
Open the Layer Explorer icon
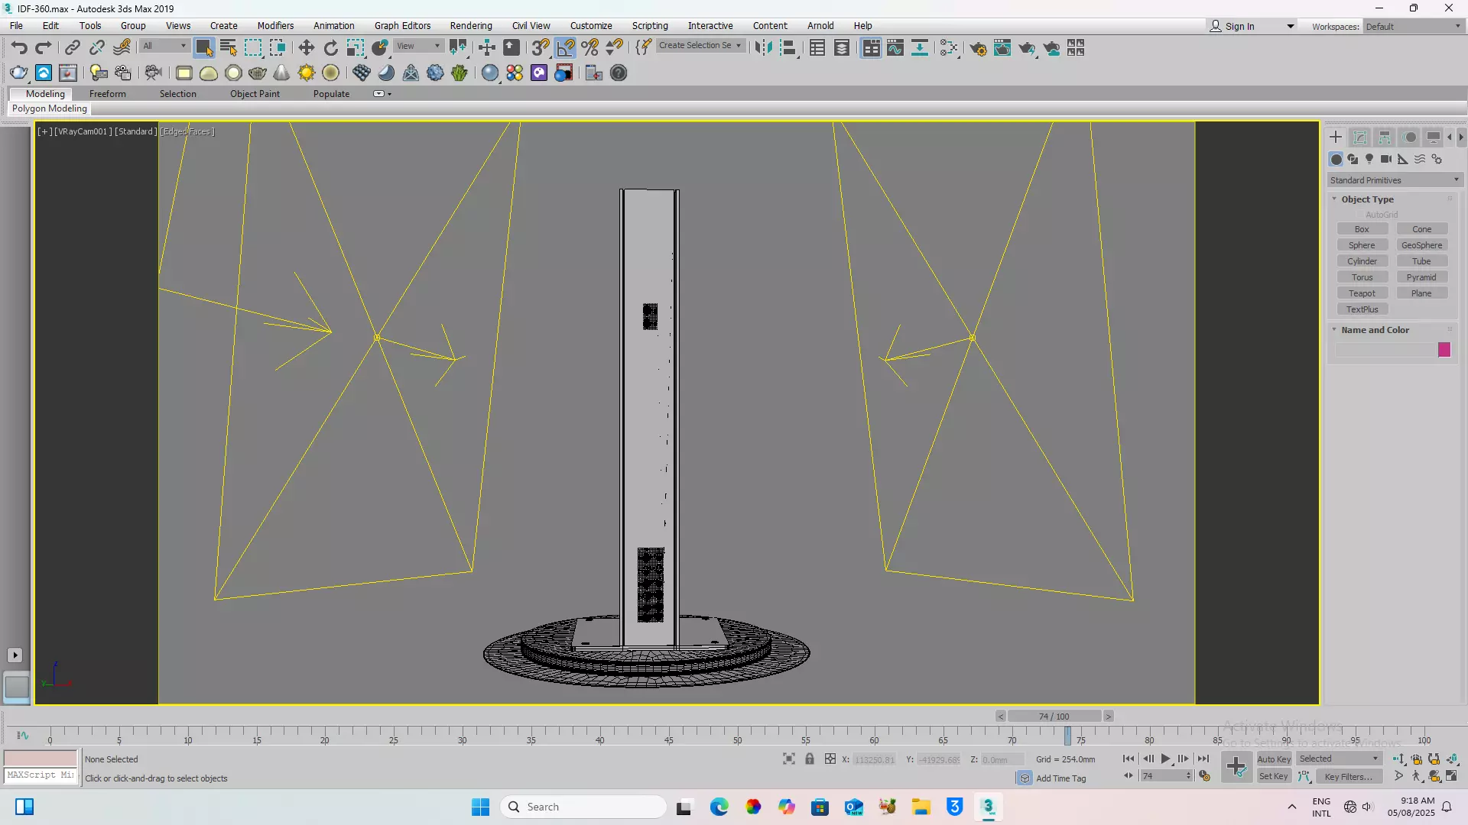pyautogui.click(x=841, y=48)
